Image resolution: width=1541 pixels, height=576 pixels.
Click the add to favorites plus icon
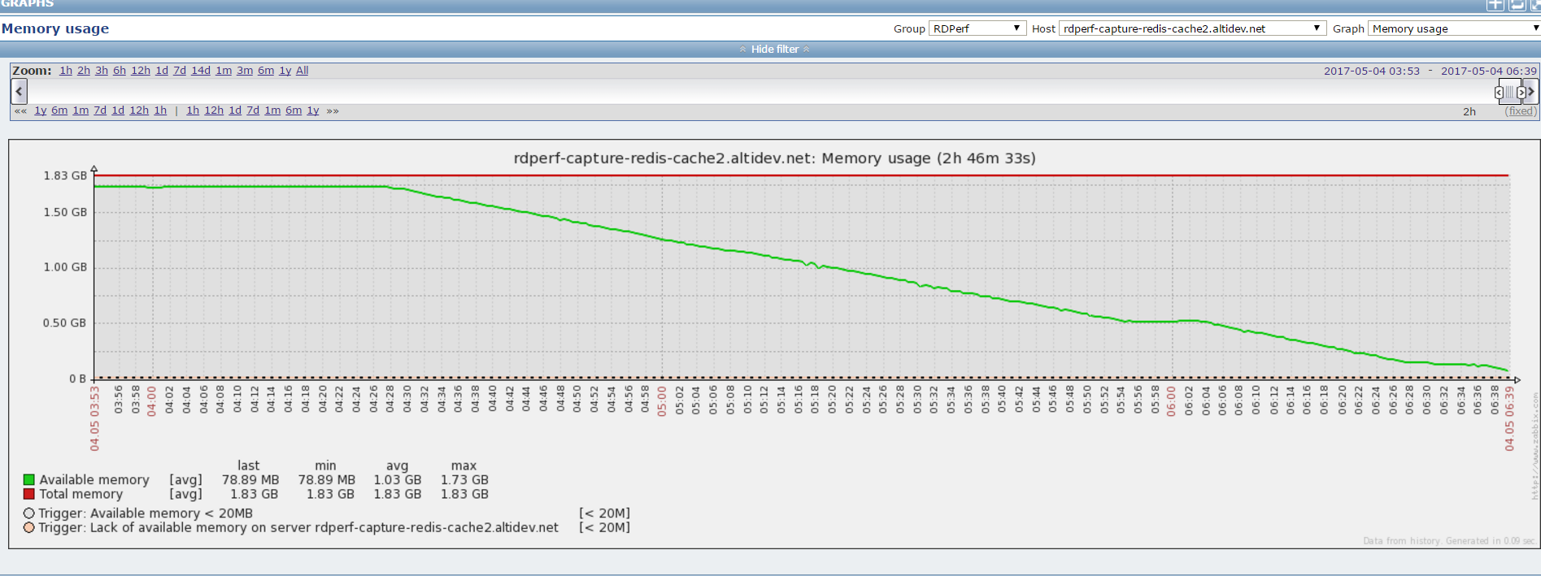pyautogui.click(x=1495, y=5)
